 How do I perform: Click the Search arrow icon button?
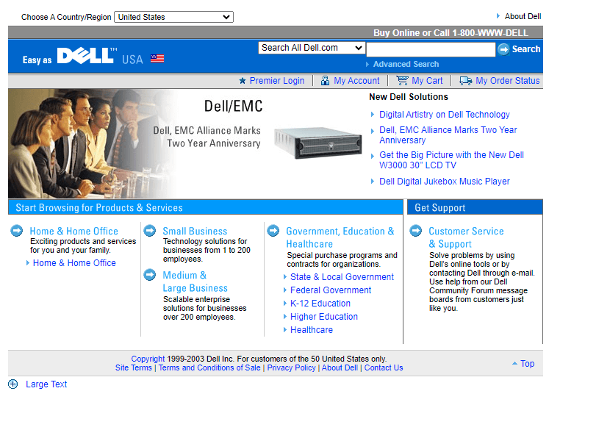coord(503,49)
